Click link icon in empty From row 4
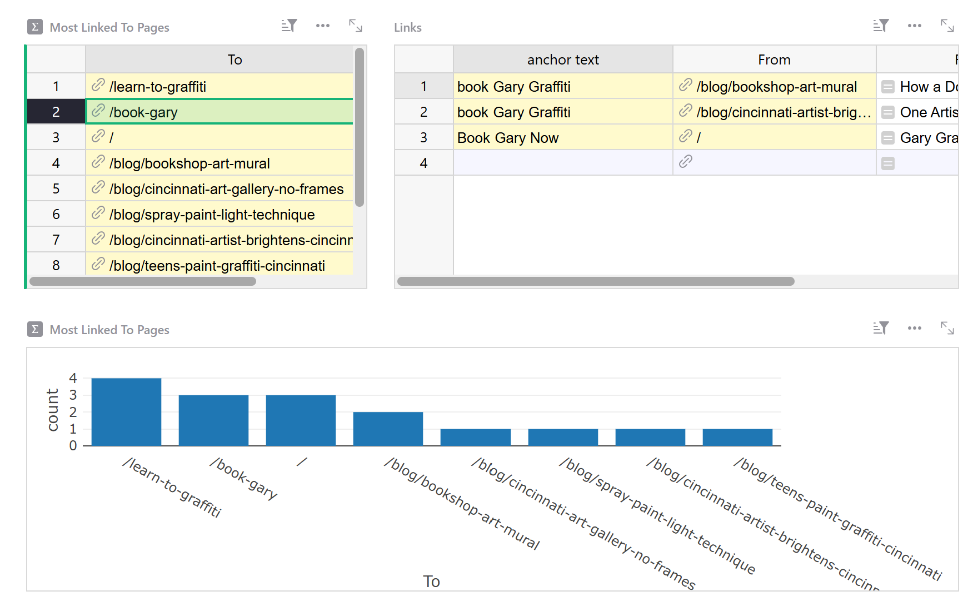978x606 pixels. [686, 162]
